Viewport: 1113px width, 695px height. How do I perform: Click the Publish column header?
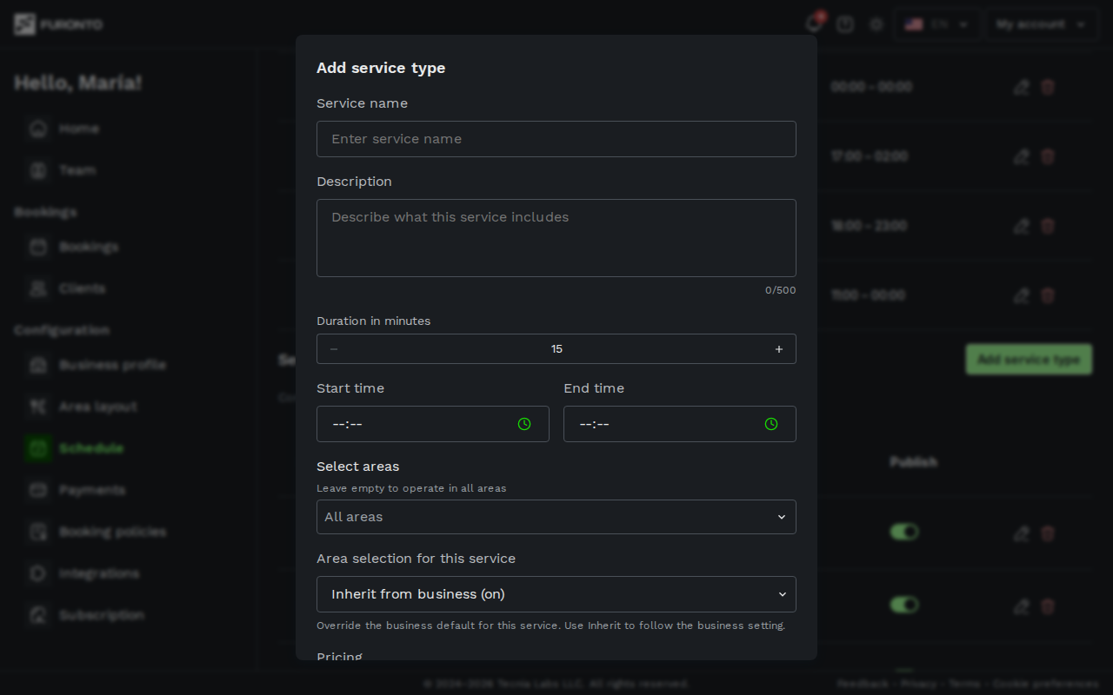(913, 462)
